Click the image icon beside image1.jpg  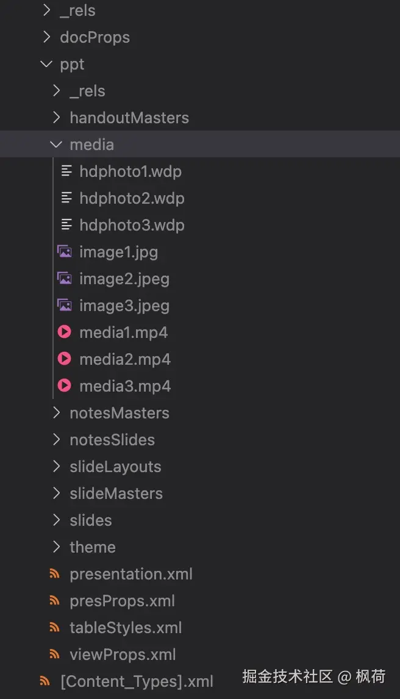[x=65, y=252]
